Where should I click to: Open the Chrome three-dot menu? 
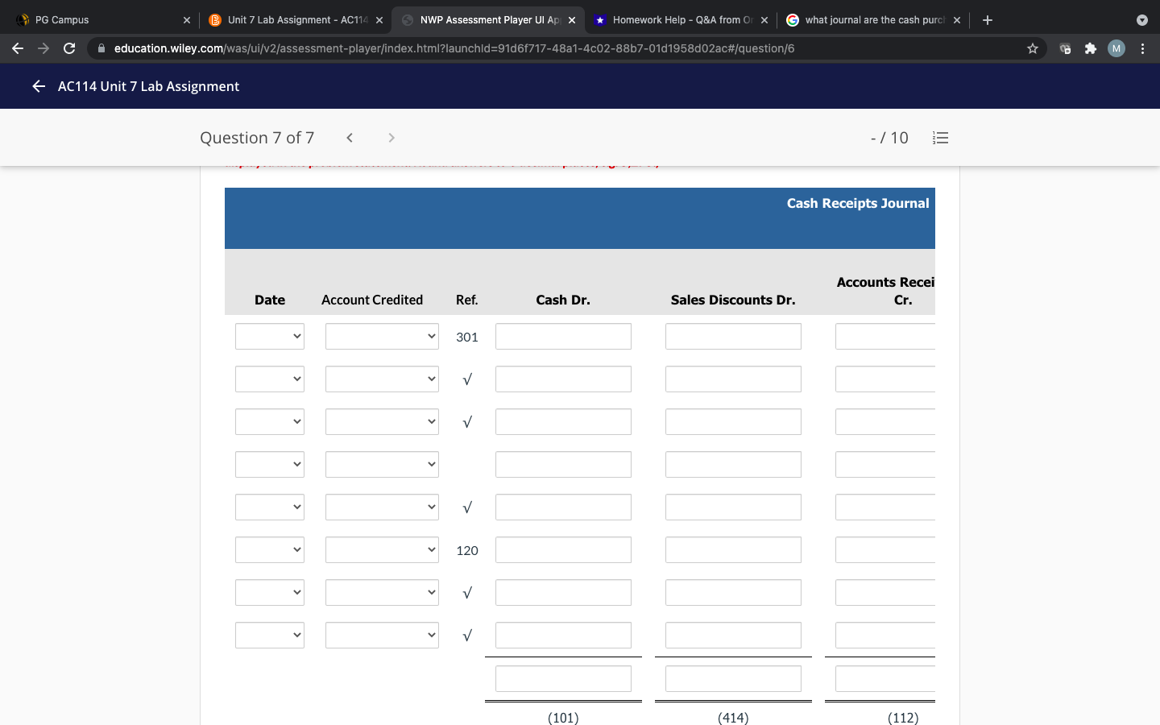(x=1142, y=48)
